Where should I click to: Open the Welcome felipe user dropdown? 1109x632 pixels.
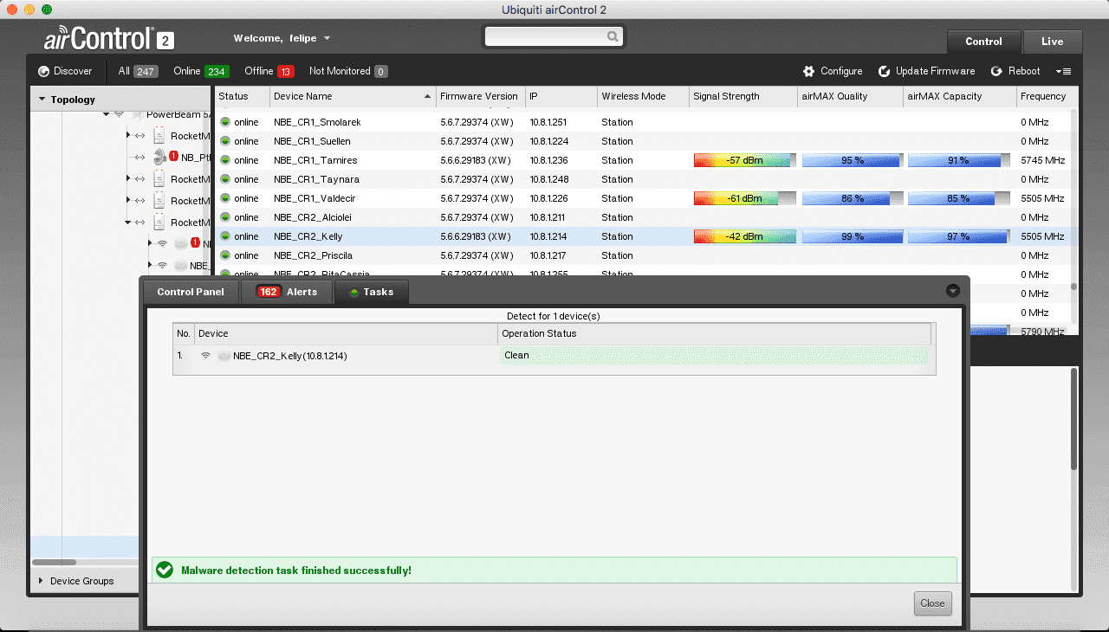tap(282, 38)
